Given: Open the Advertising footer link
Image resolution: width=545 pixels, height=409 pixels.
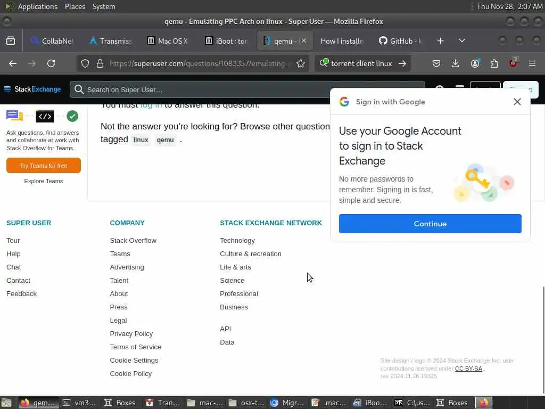Looking at the screenshot, I should (127, 267).
